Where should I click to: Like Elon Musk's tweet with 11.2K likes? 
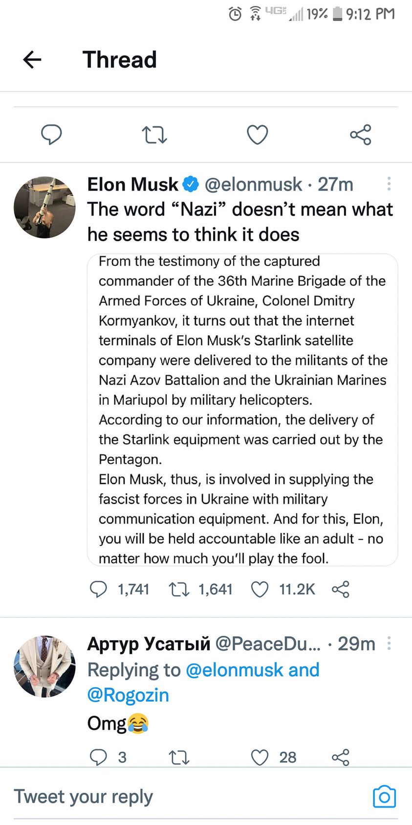(260, 589)
